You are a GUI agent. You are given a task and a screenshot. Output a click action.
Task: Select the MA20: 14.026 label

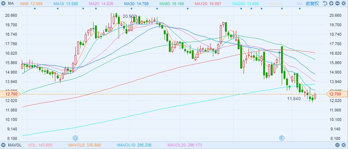[101, 4]
